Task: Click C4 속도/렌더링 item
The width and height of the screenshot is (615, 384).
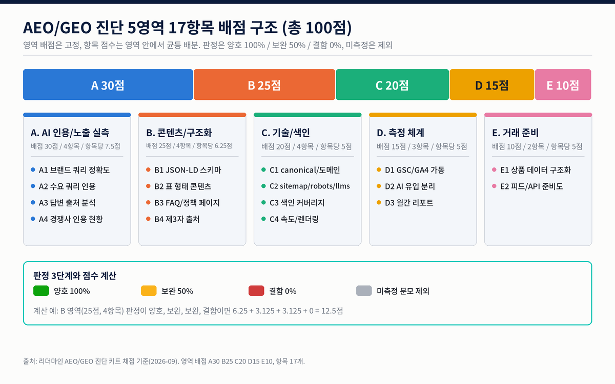Action: [x=290, y=219]
